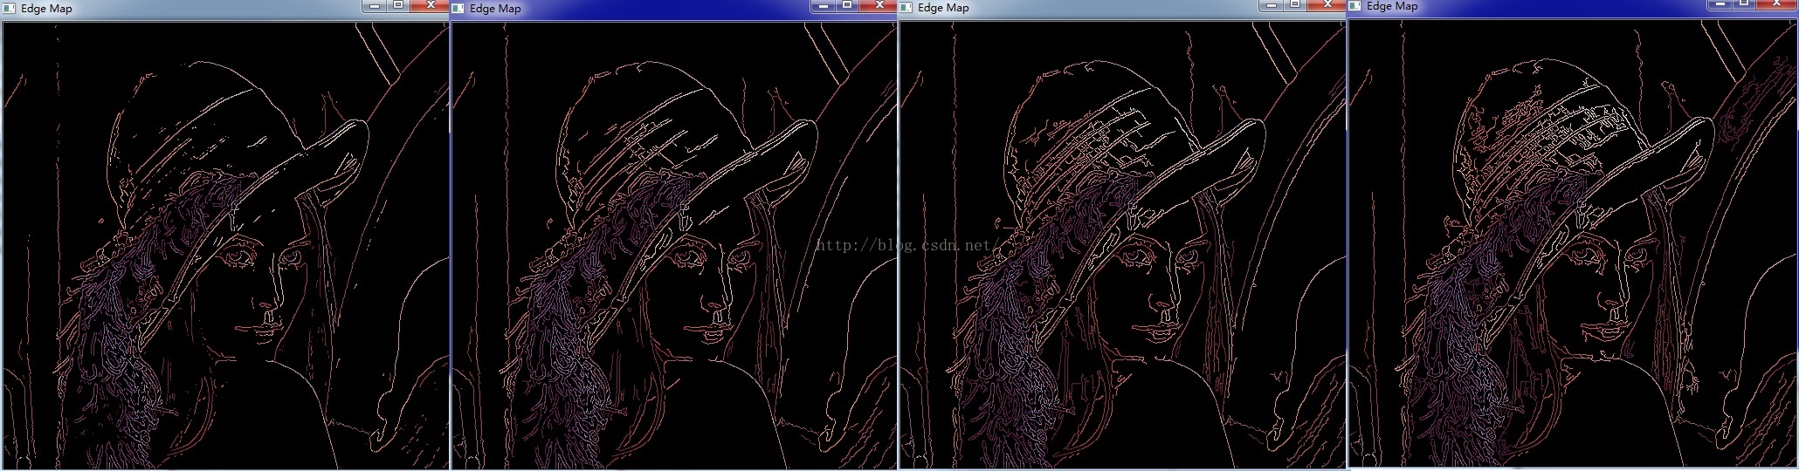Viewport: 1799px width, 471px height.
Task: Minimize the fourth Edge Map window
Action: (1720, 3)
